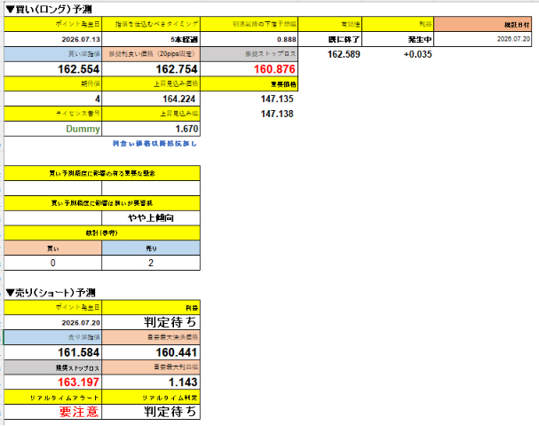Viewport: 539px width, 426px height.
Task: Click the date cell '2026.07.13'
Action: pos(53,39)
